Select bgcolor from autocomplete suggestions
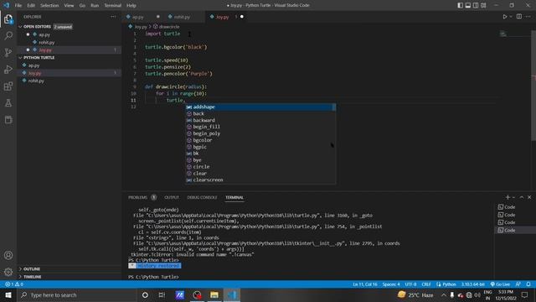 point(260,140)
